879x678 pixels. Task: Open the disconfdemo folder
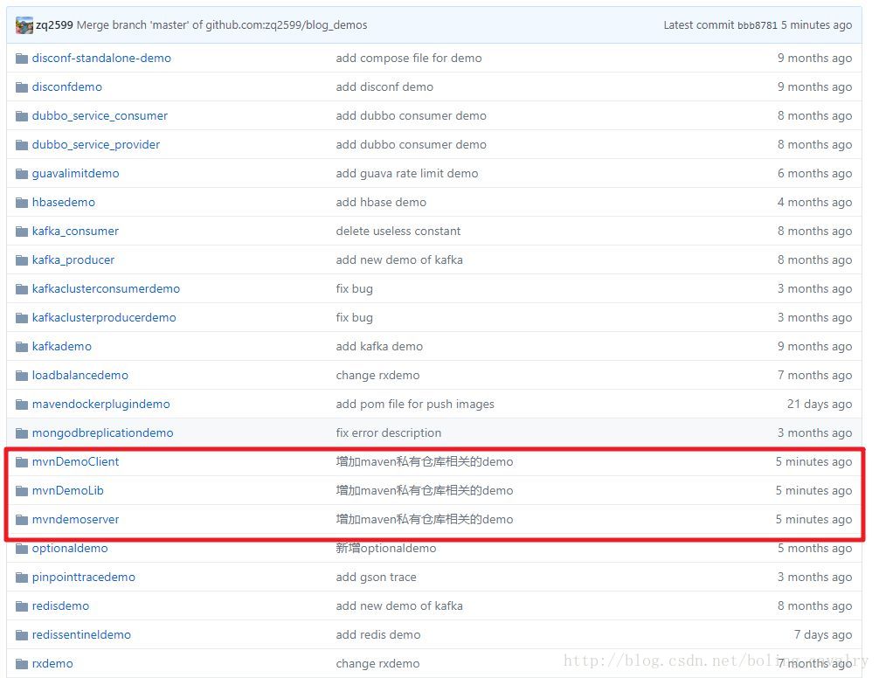67,86
